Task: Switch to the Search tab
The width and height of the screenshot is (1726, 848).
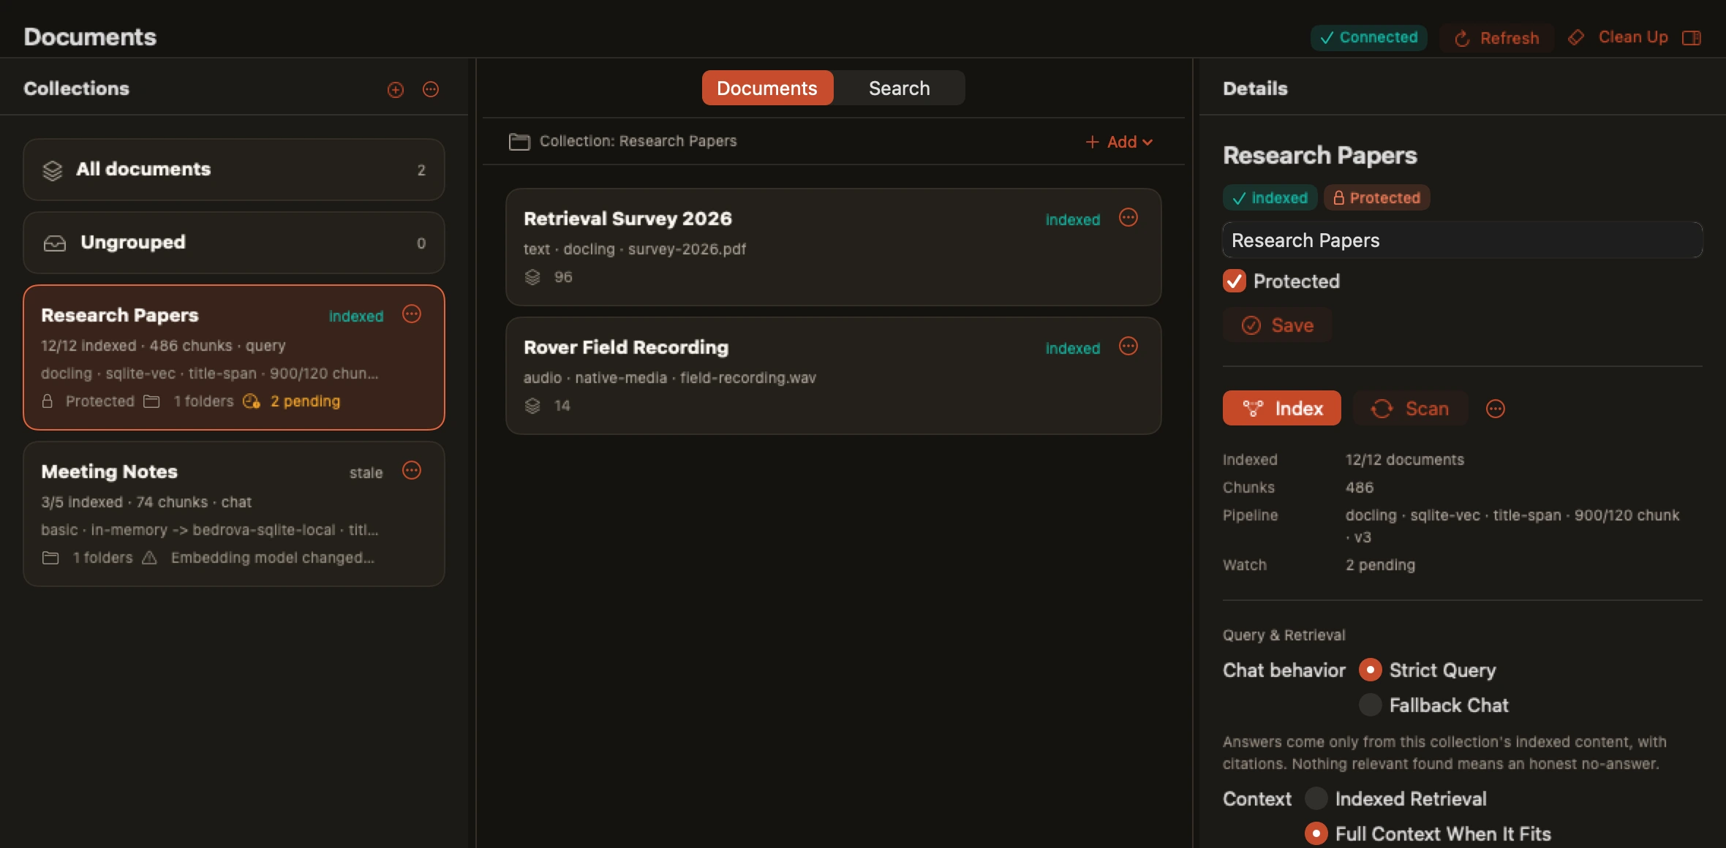Action: [x=899, y=88]
